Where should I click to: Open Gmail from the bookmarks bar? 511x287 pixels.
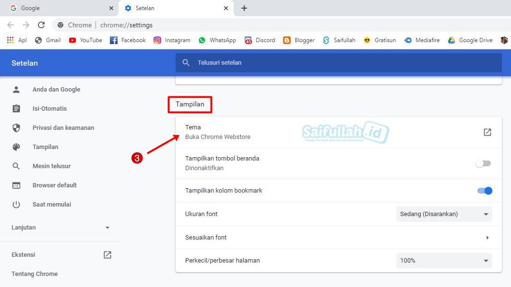click(47, 40)
